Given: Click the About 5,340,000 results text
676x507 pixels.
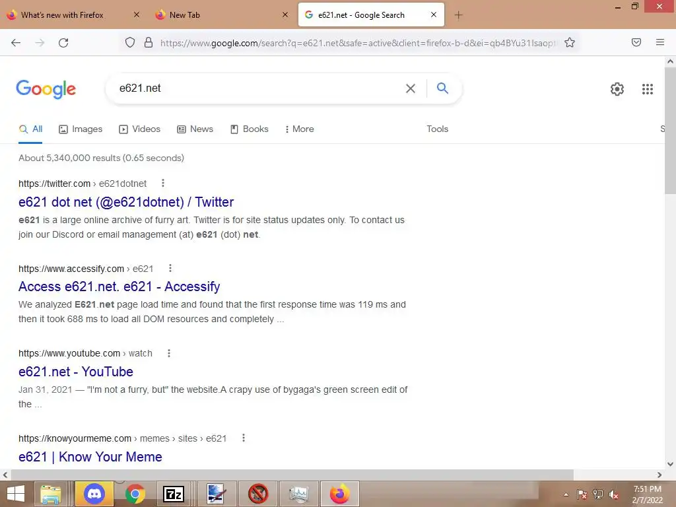Looking at the screenshot, I should (x=101, y=158).
